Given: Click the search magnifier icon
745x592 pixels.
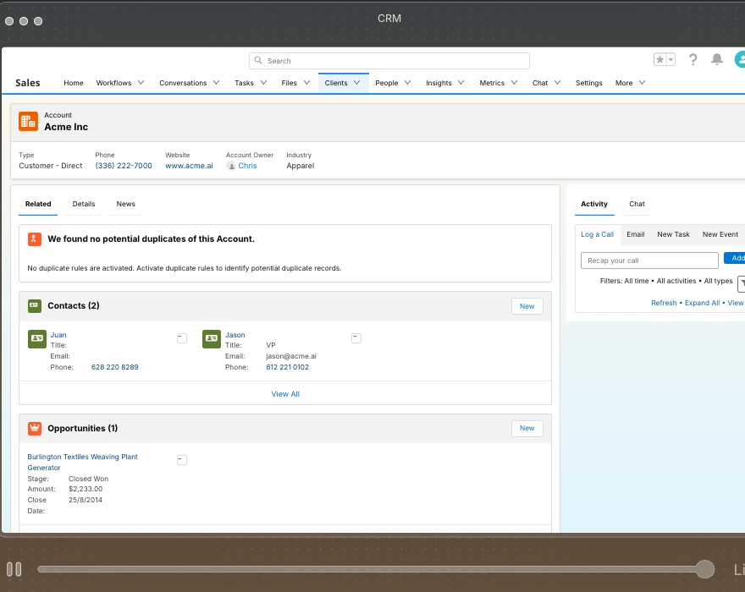Looking at the screenshot, I should pos(258,60).
